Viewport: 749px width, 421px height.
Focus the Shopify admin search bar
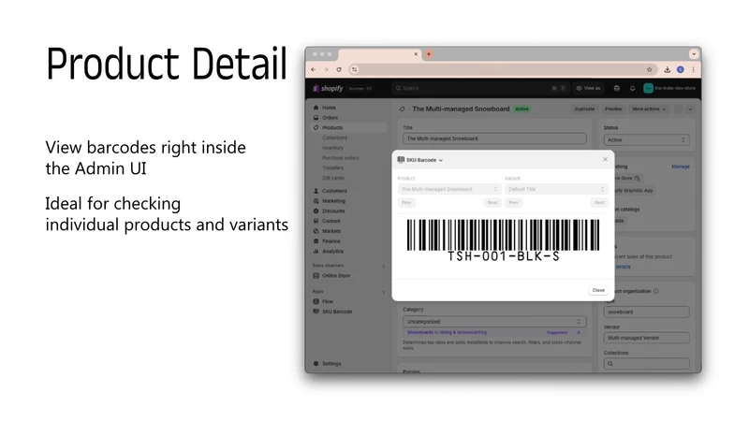tap(480, 88)
